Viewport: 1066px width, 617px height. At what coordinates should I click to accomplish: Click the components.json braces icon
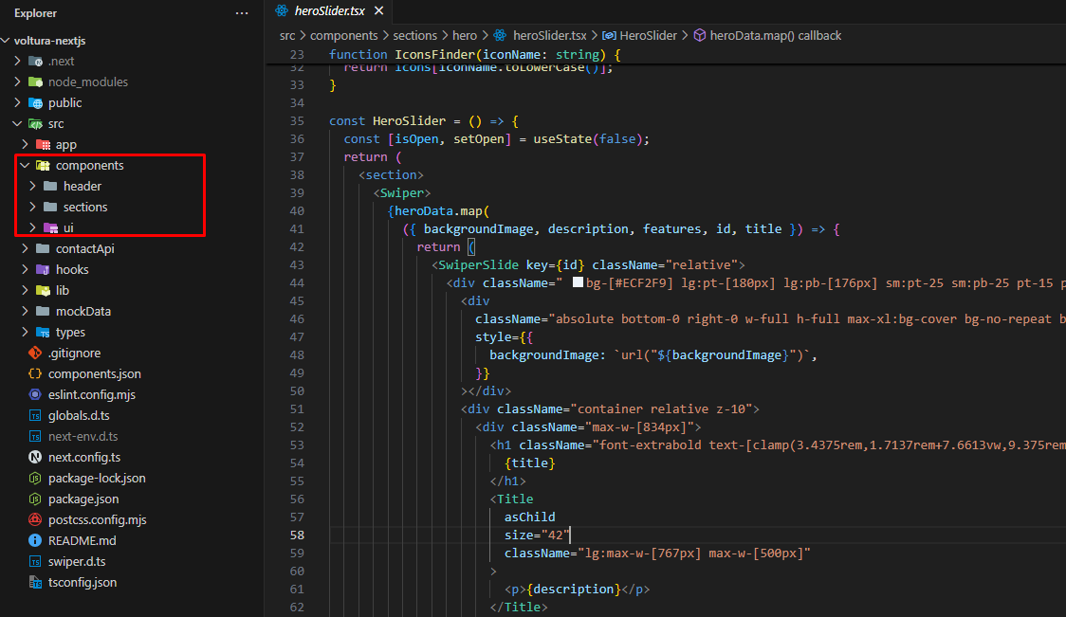coord(35,373)
